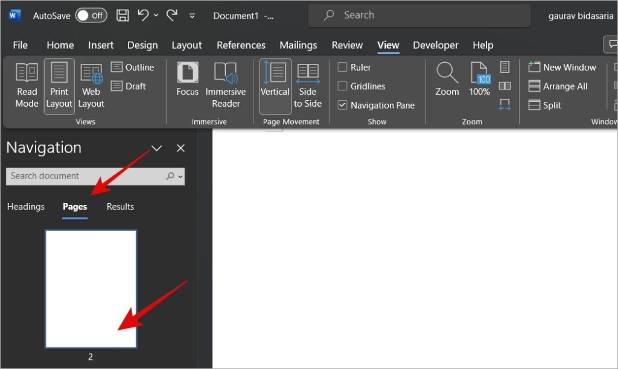Switch to the Review tab
Image resolution: width=618 pixels, height=369 pixels.
coord(347,45)
